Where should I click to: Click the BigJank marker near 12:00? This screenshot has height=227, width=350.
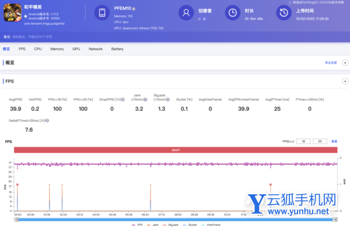[x=271, y=184]
